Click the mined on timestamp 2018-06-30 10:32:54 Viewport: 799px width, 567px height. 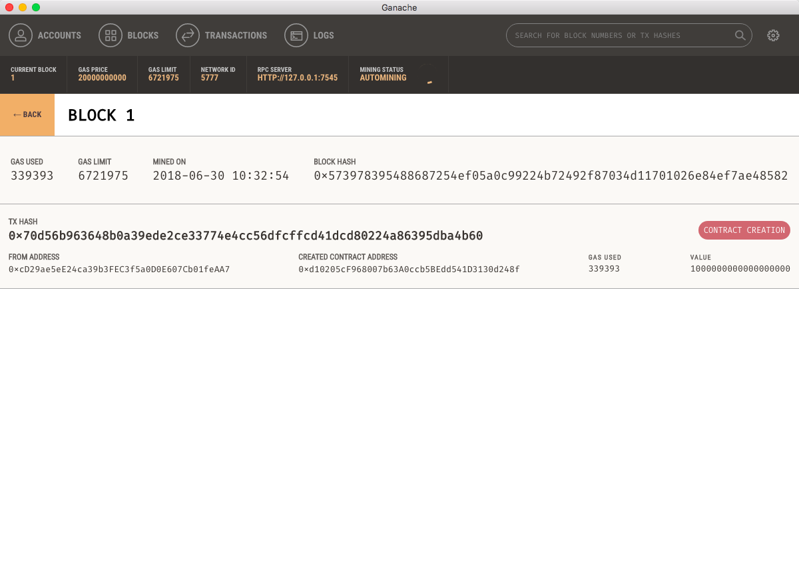click(221, 176)
